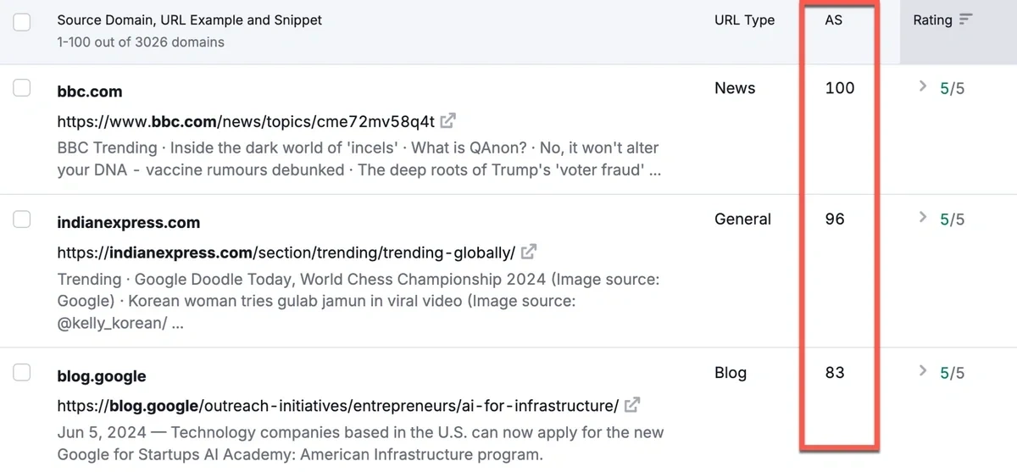
Task: Tick the blog.google row checkbox
Action: [x=22, y=373]
